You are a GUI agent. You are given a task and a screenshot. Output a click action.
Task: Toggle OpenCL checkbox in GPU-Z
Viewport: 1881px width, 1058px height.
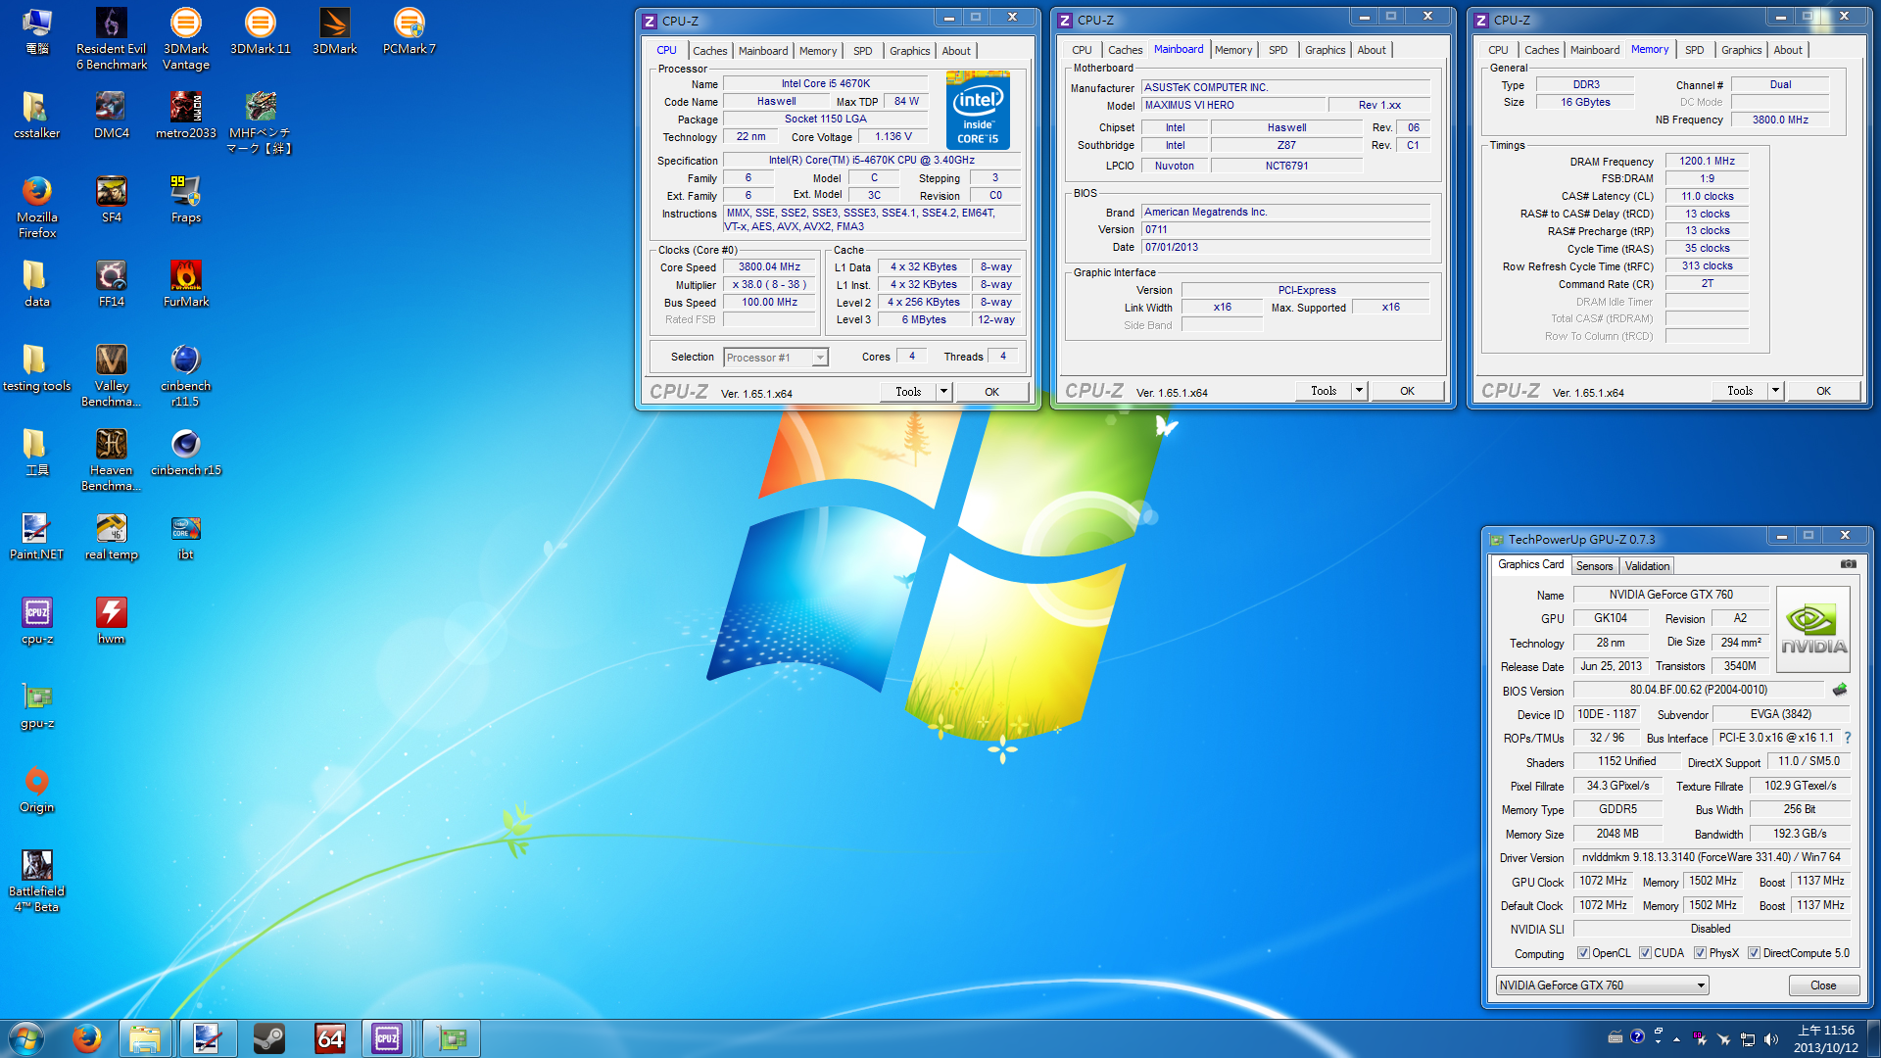coord(1582,953)
